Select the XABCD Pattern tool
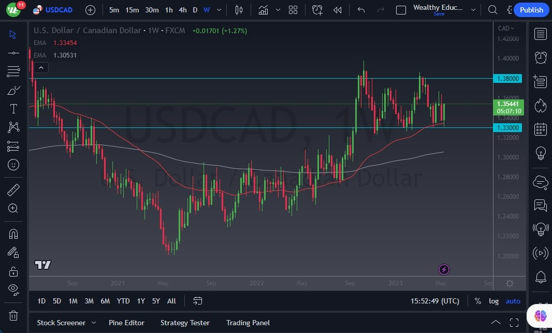The height and width of the screenshot is (333, 552). [13, 127]
